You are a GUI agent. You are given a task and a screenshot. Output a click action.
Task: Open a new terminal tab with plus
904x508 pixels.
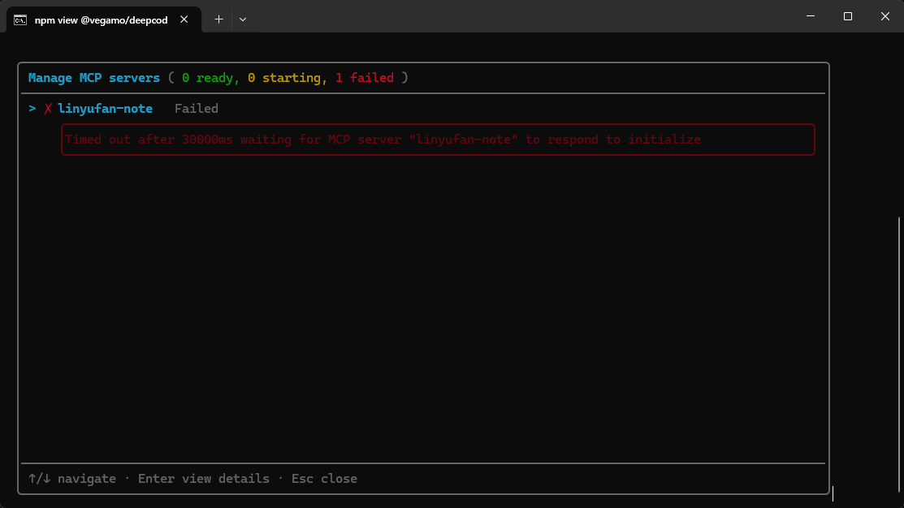[219, 19]
